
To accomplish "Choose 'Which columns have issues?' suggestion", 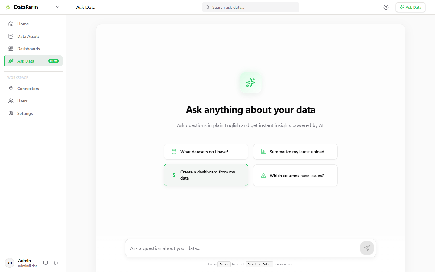I will click(x=295, y=175).
